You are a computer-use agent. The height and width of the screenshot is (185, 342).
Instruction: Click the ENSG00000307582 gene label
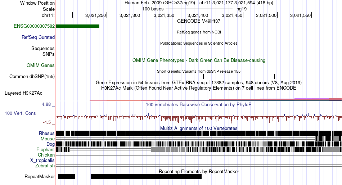click(34, 26)
